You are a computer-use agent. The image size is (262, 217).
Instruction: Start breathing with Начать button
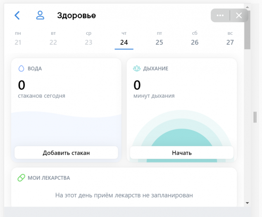pos(182,153)
